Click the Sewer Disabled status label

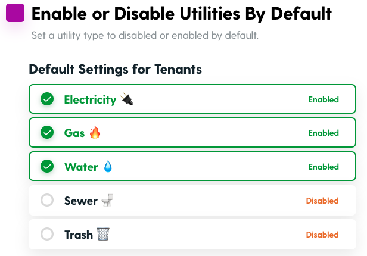(322, 201)
